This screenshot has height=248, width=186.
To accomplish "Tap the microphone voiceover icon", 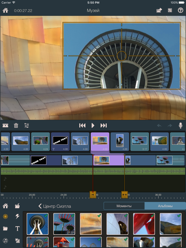I will (x=180, y=126).
